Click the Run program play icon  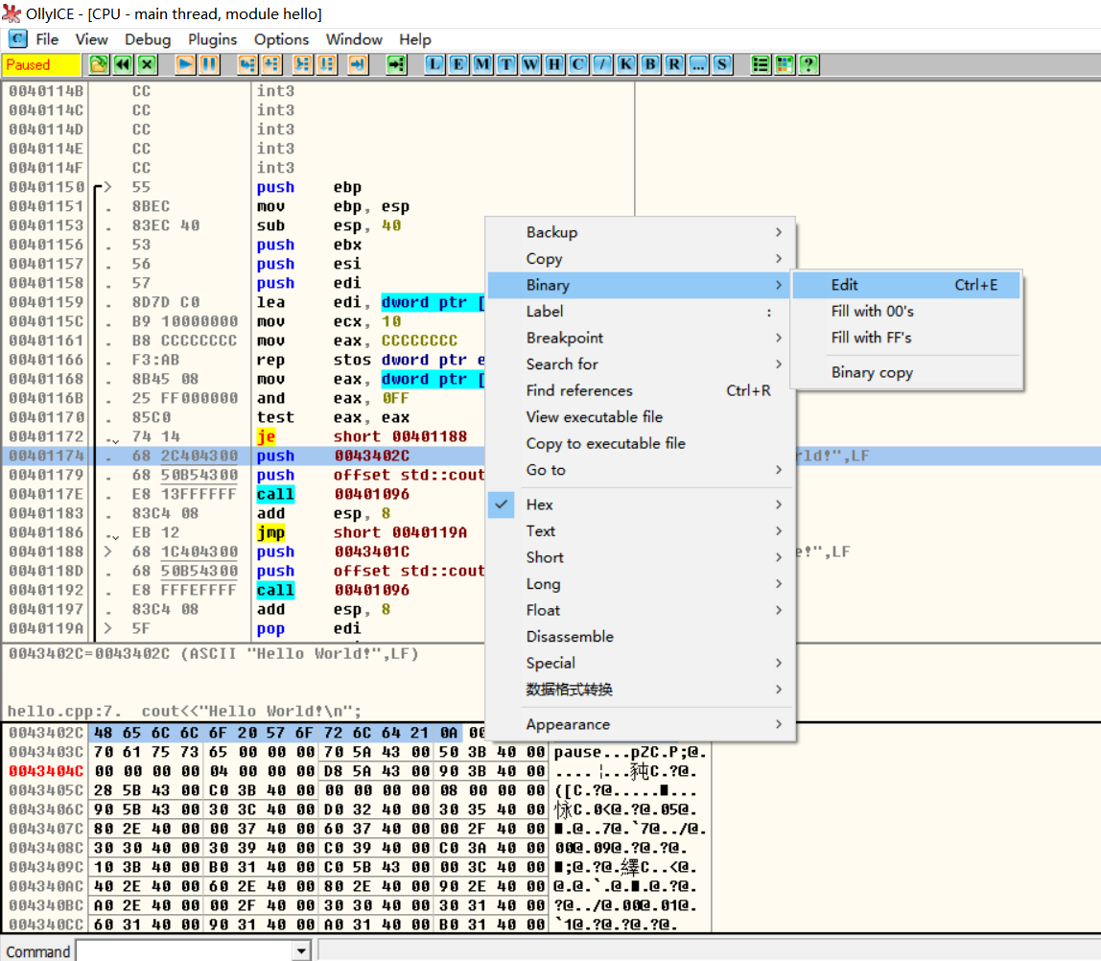coord(185,64)
